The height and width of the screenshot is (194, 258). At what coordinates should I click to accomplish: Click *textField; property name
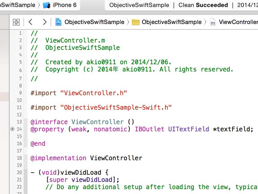233,129
